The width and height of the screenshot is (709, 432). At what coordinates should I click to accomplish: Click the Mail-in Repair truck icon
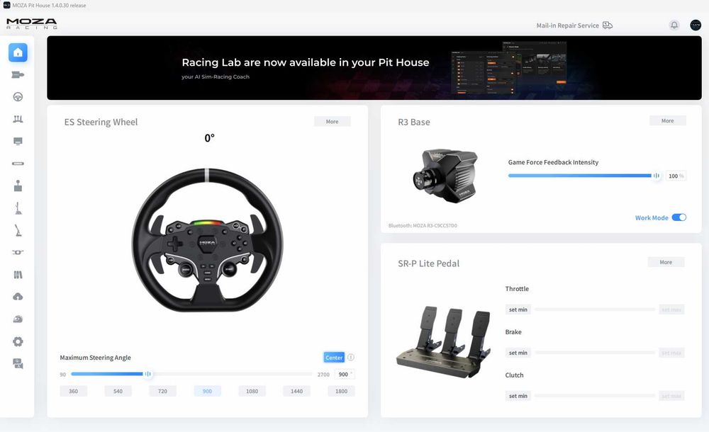click(x=608, y=25)
